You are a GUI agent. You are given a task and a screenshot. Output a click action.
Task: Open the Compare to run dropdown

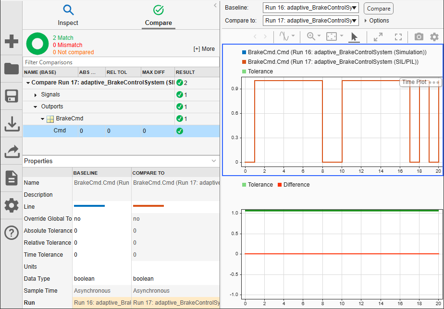310,21
